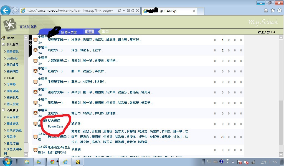The width and height of the screenshot is (284, 166).
Task: Open 網路硬碟 in the sidebar
Action: [x=12, y=91]
